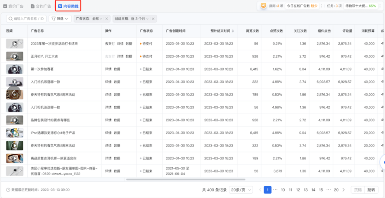Switch to the 竞价广告 tab
This screenshot has width=385, height=198.
[x=13, y=6]
